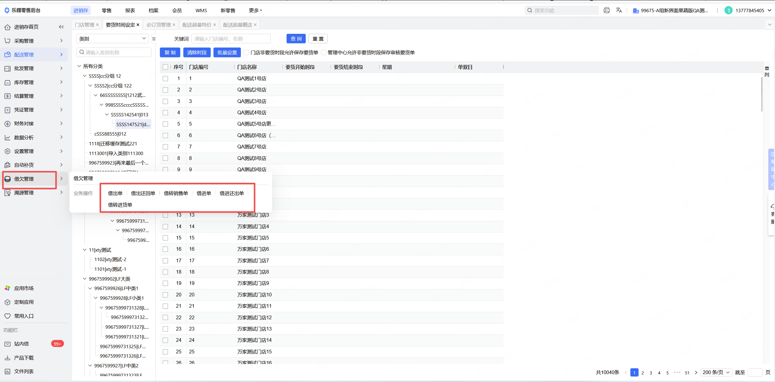The image size is (775, 382).
Task: Check 门店非要货时段允许保存要货单 checkbox
Action: (247, 52)
